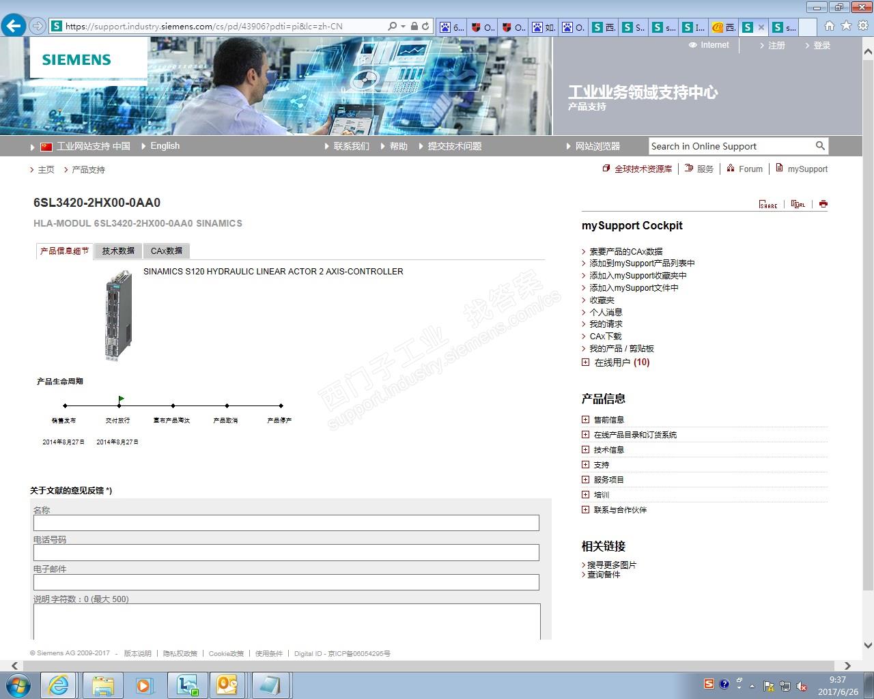Click 搜寻更多图片 link
Viewport: 874px width, 699px height.
[x=612, y=565]
